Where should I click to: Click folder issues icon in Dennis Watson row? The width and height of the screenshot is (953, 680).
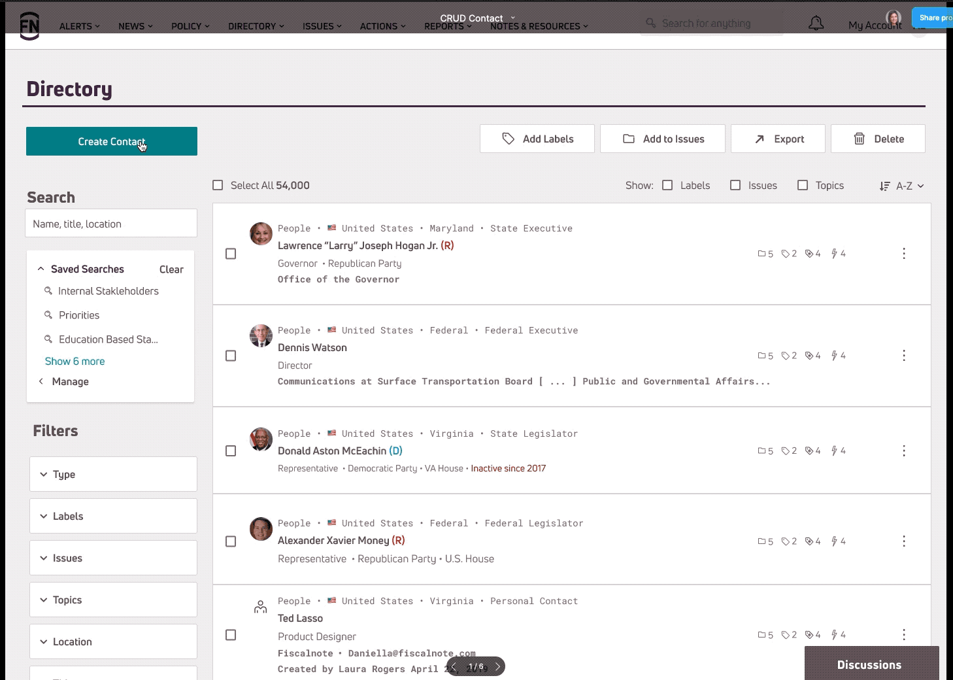pos(761,356)
